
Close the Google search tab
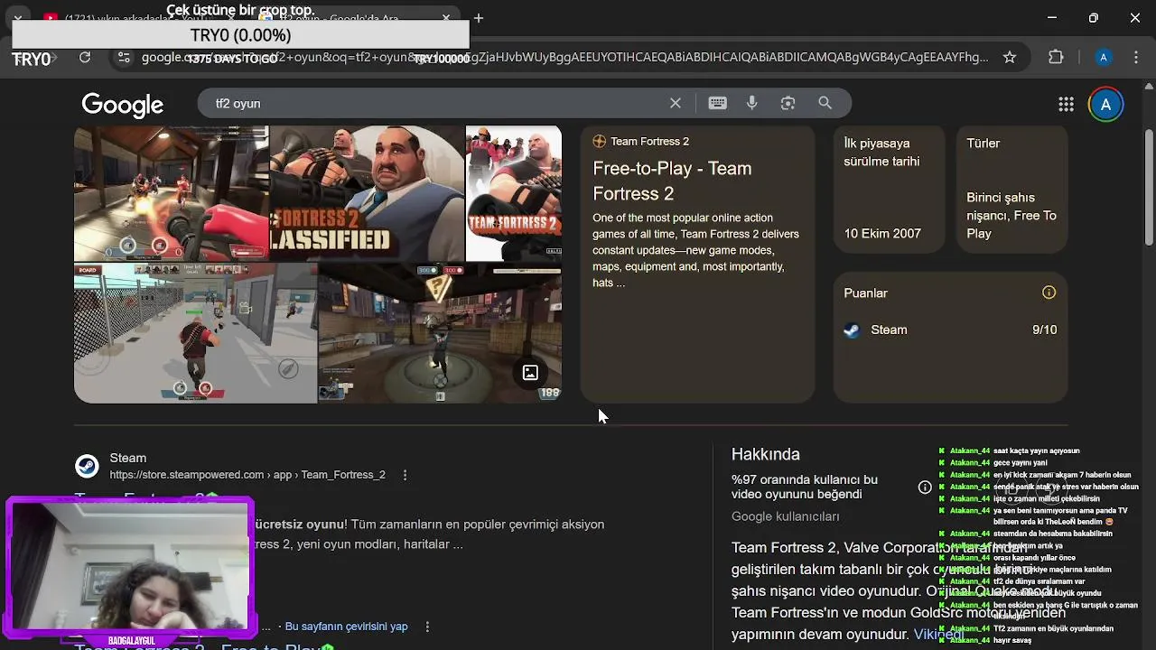pos(446,18)
